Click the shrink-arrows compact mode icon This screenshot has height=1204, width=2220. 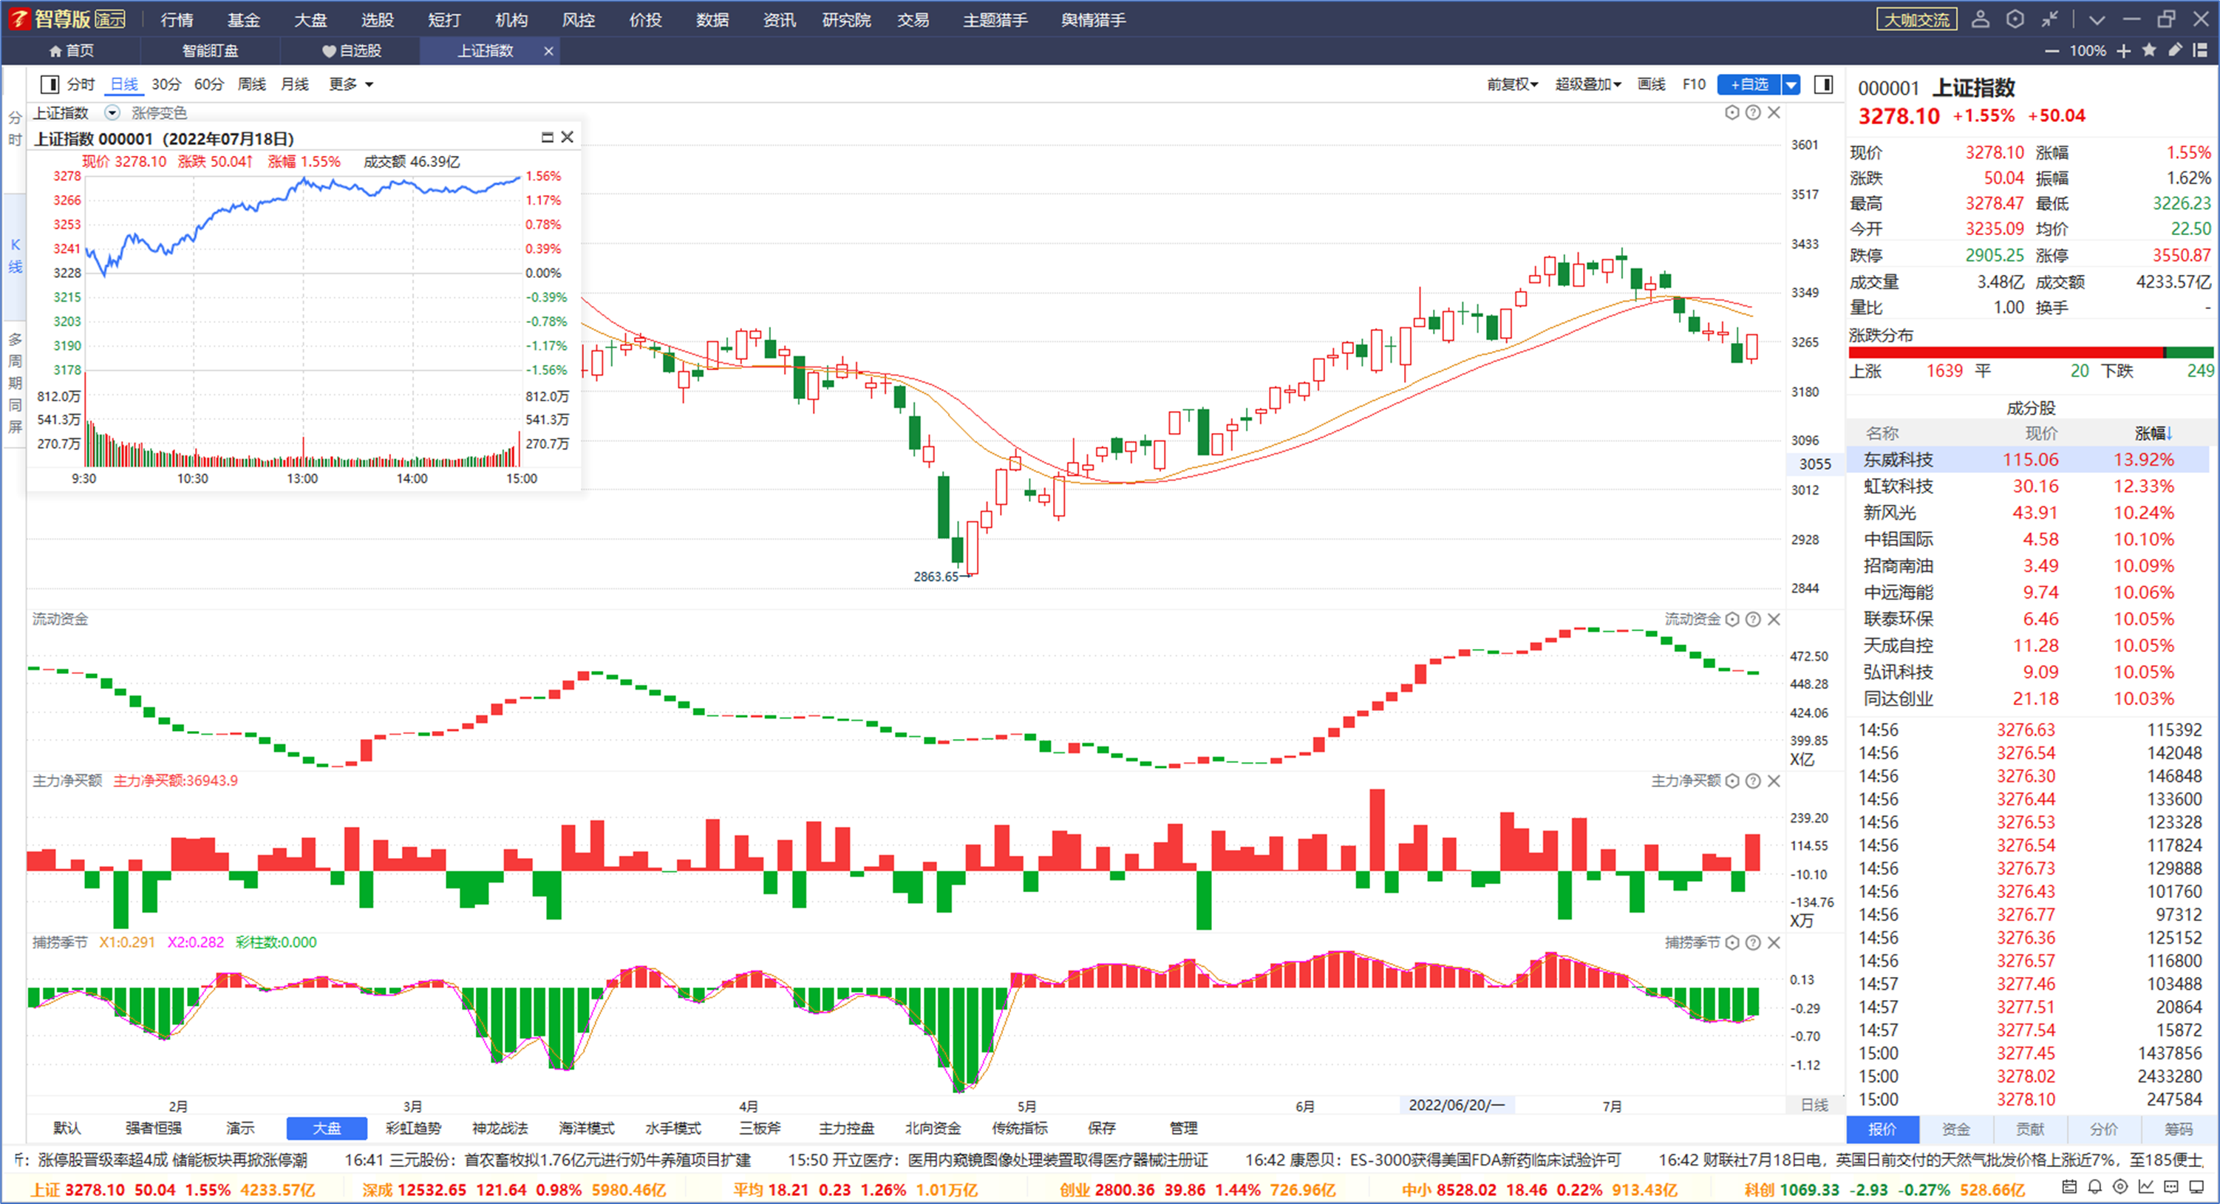point(2049,19)
